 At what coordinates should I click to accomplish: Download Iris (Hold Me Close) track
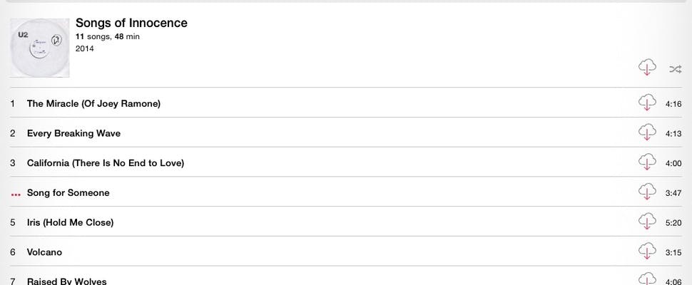[647, 222]
